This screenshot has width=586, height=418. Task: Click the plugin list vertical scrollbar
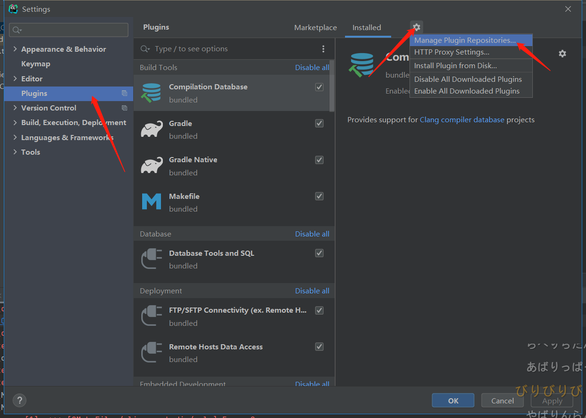[332, 86]
